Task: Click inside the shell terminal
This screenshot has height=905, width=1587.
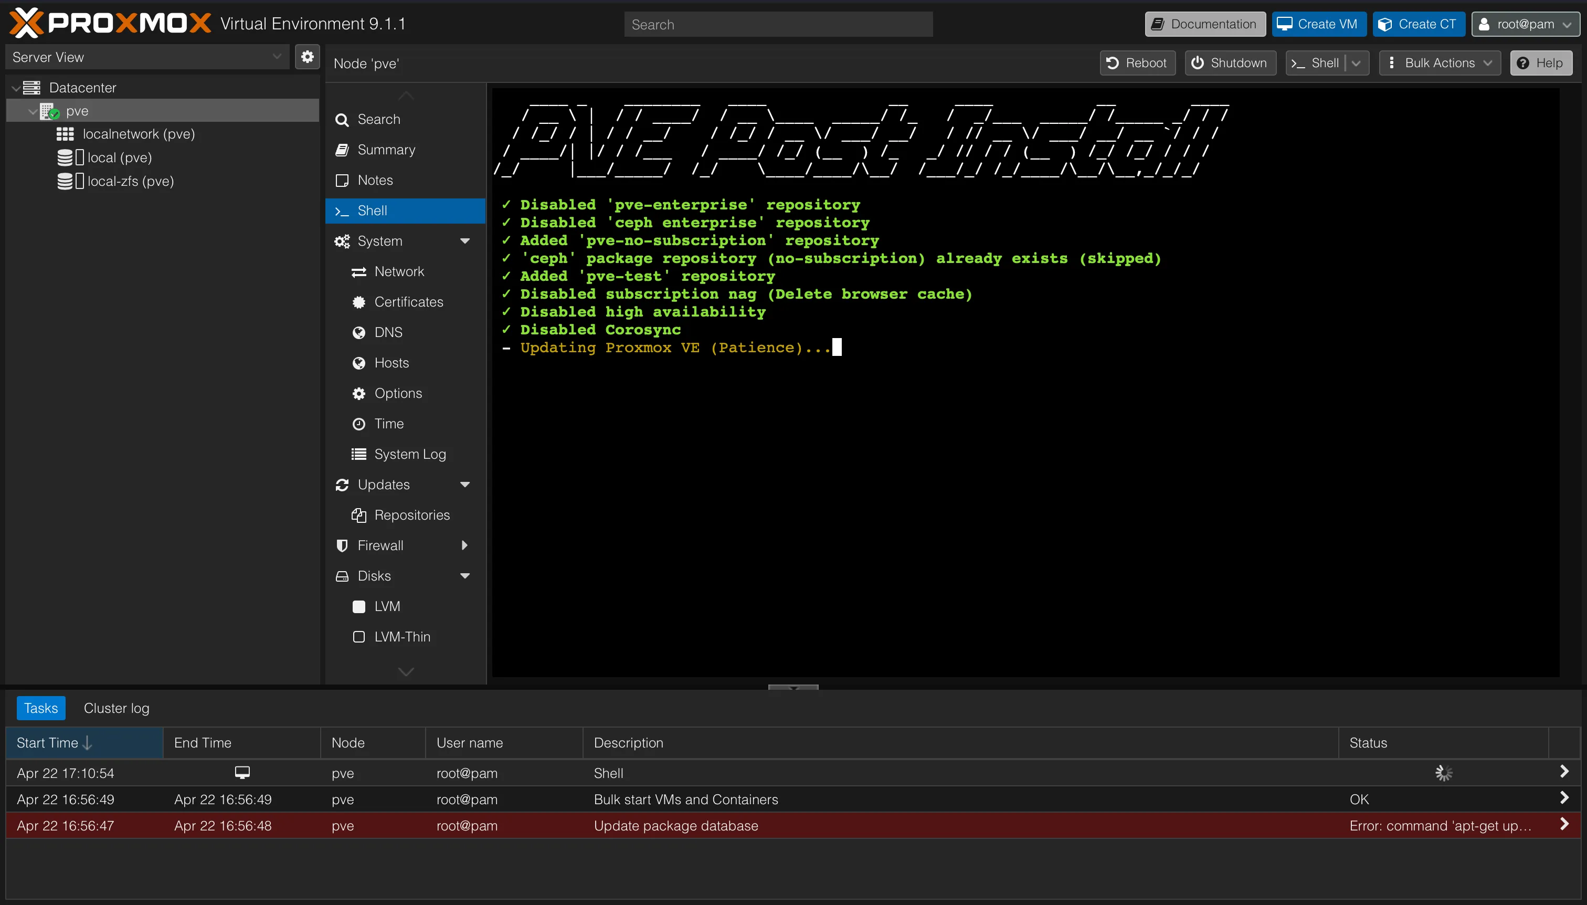Action: click(x=1025, y=382)
